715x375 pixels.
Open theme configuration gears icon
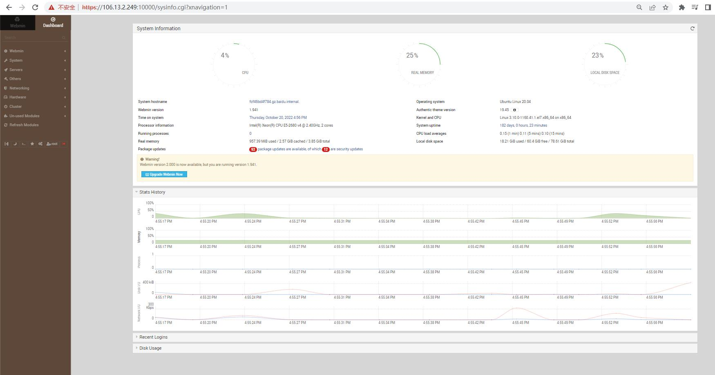pos(40,144)
